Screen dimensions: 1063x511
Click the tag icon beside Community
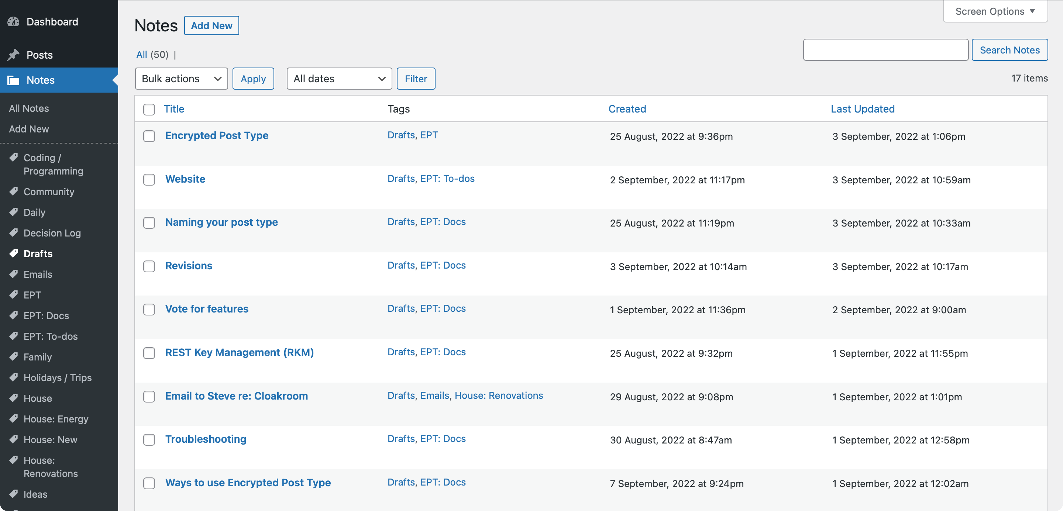14,191
